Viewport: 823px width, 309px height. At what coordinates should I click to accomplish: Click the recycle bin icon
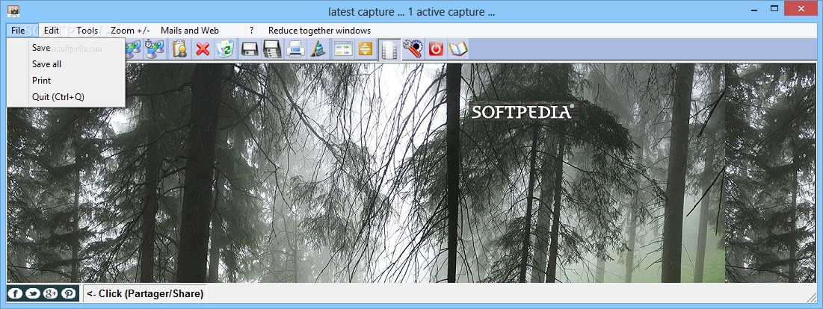pos(226,49)
